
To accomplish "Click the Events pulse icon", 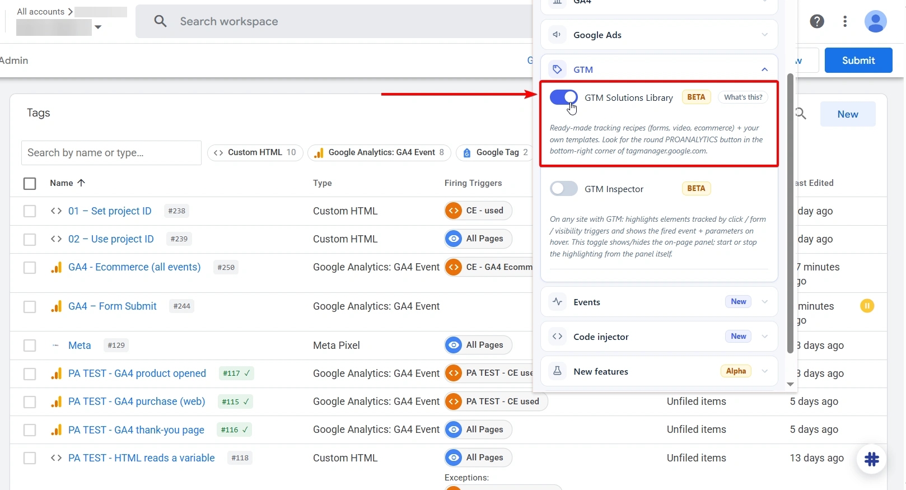I will 557,302.
